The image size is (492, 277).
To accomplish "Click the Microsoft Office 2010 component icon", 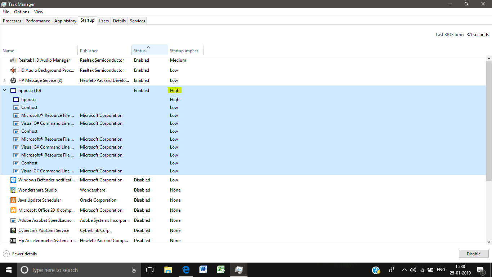I will 13,210.
